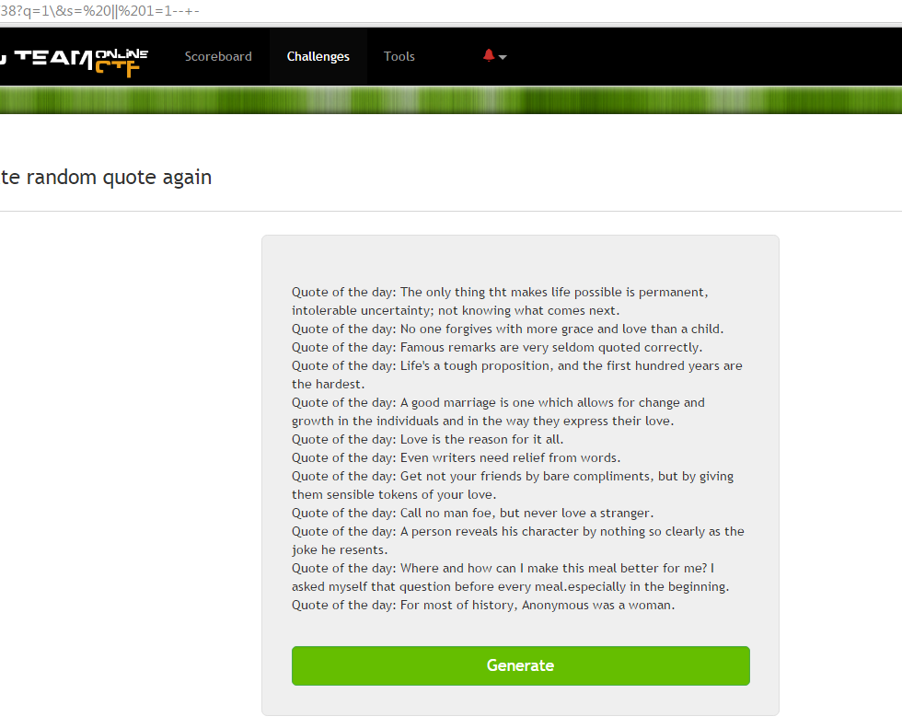Open the Scoreboard page
902x728 pixels.
point(218,56)
